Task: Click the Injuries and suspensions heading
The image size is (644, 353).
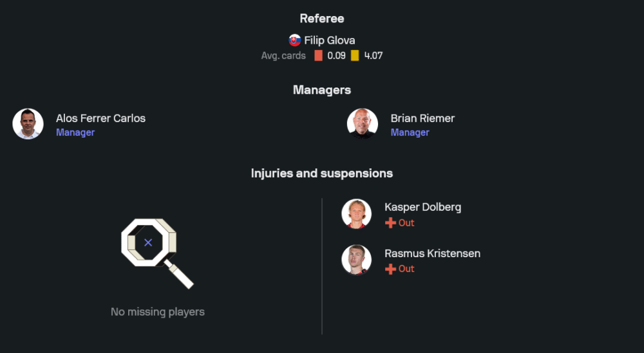Action: pyautogui.click(x=322, y=174)
